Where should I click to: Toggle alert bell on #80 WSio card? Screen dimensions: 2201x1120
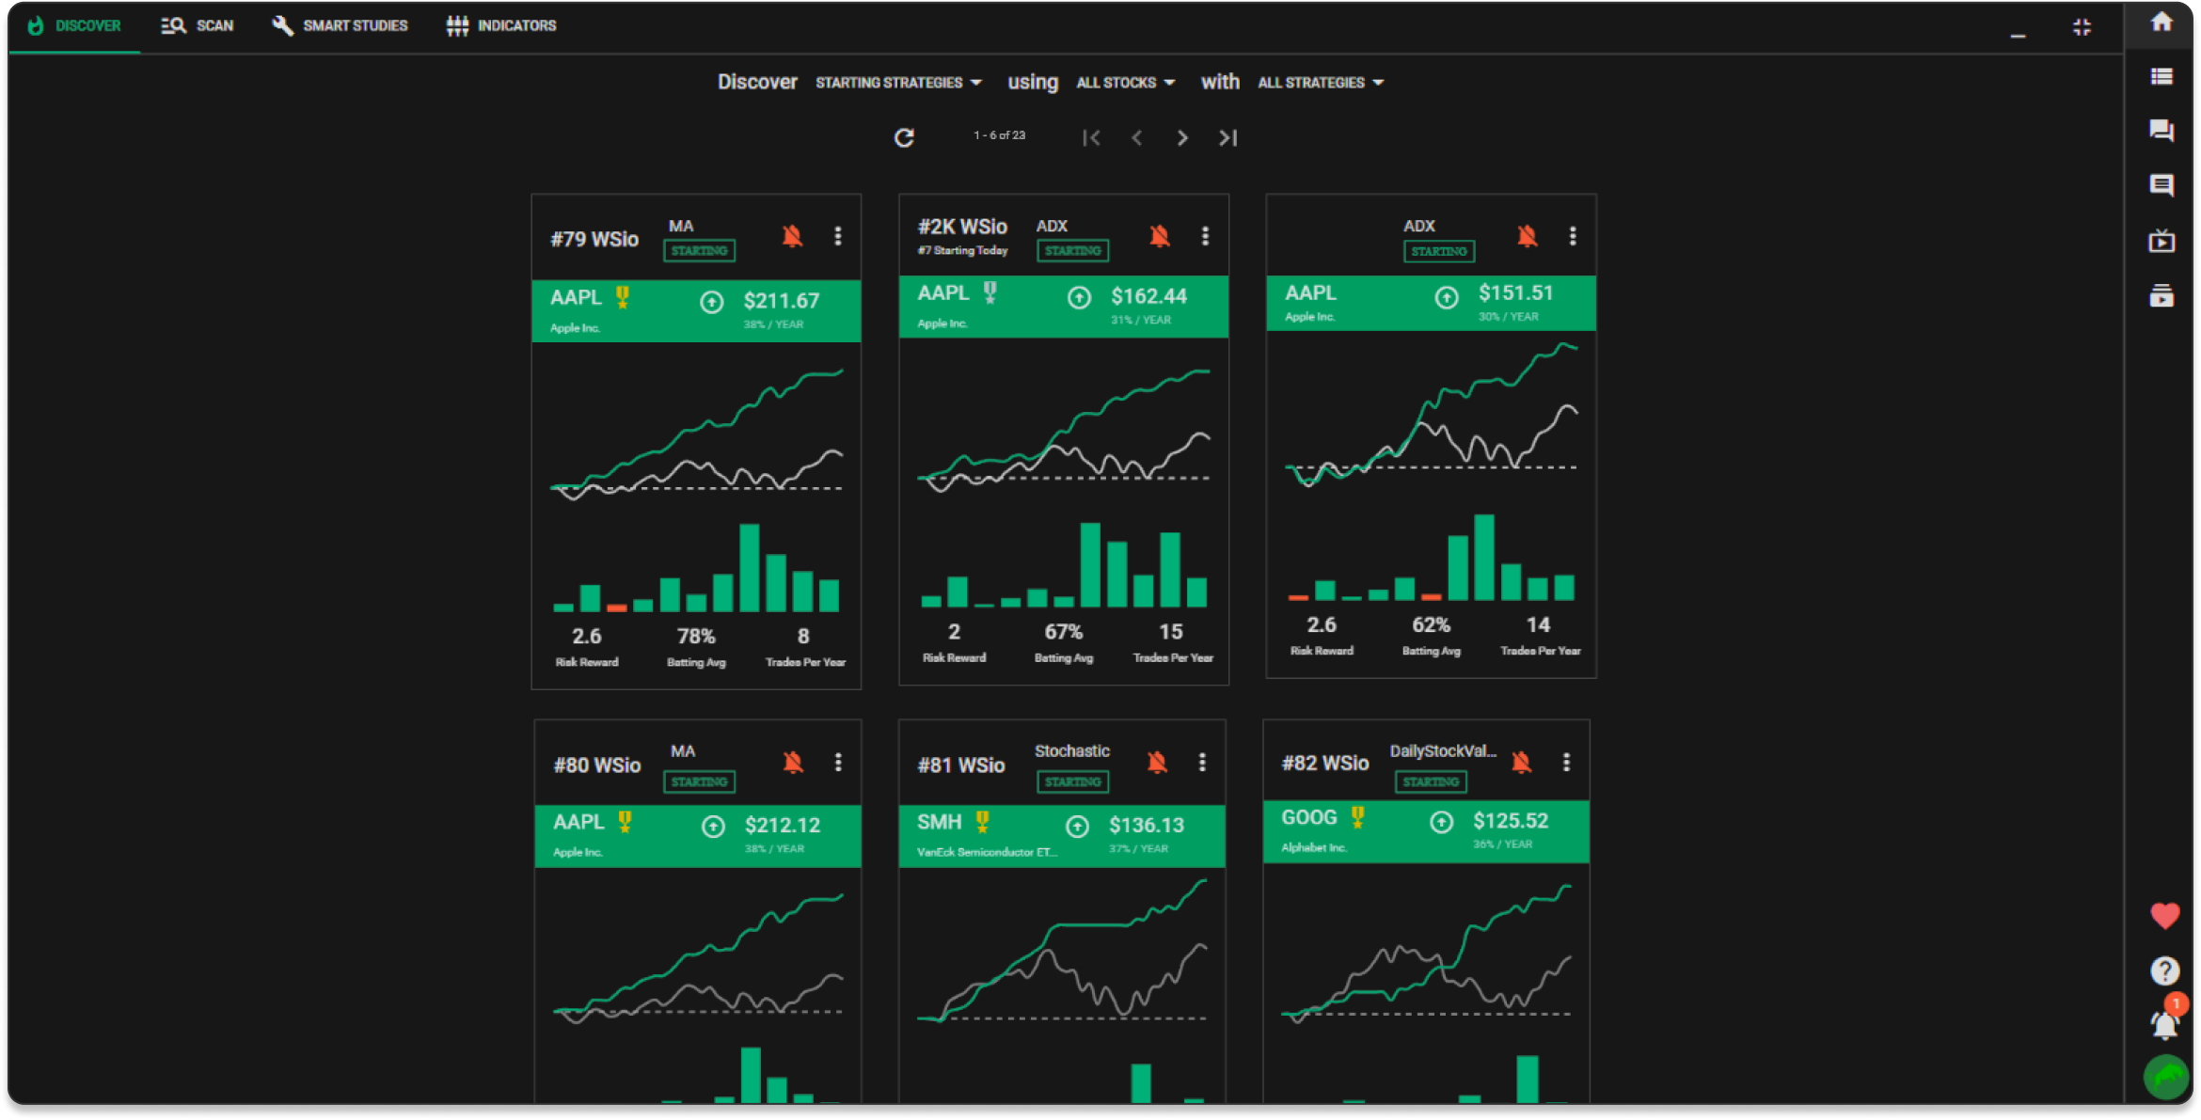(x=794, y=762)
